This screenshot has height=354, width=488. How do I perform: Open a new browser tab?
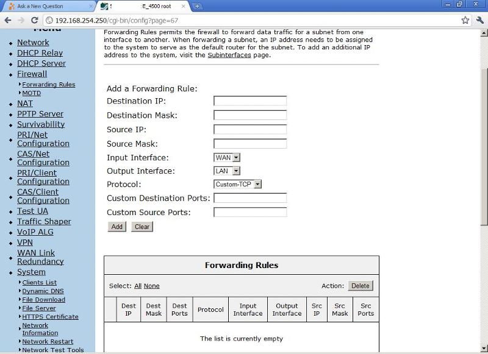pyautogui.click(x=197, y=6)
